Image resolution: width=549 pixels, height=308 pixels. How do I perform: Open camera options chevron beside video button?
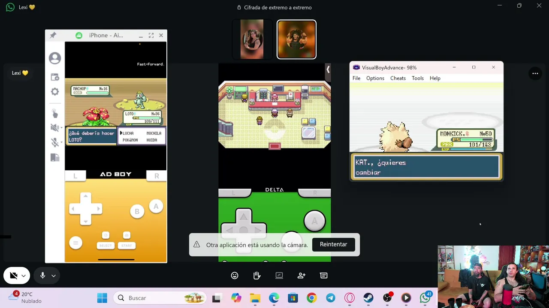24,276
